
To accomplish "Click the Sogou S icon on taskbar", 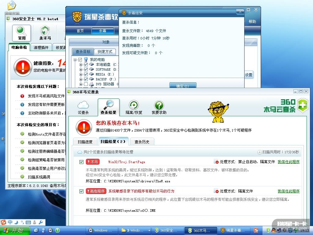I will (256, 230).
